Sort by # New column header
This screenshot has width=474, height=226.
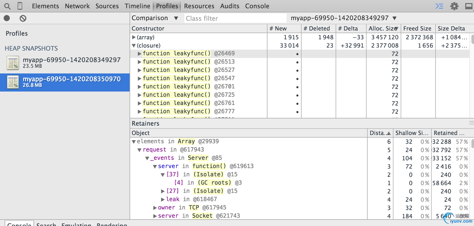click(x=284, y=28)
